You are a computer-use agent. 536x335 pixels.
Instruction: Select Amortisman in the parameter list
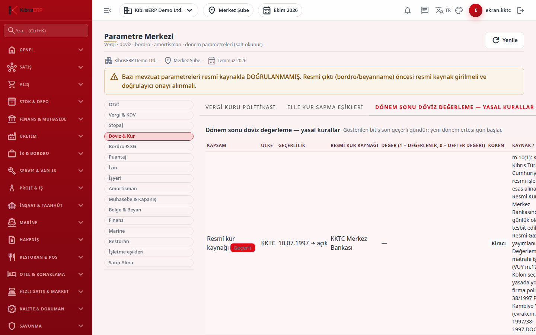[x=149, y=189]
